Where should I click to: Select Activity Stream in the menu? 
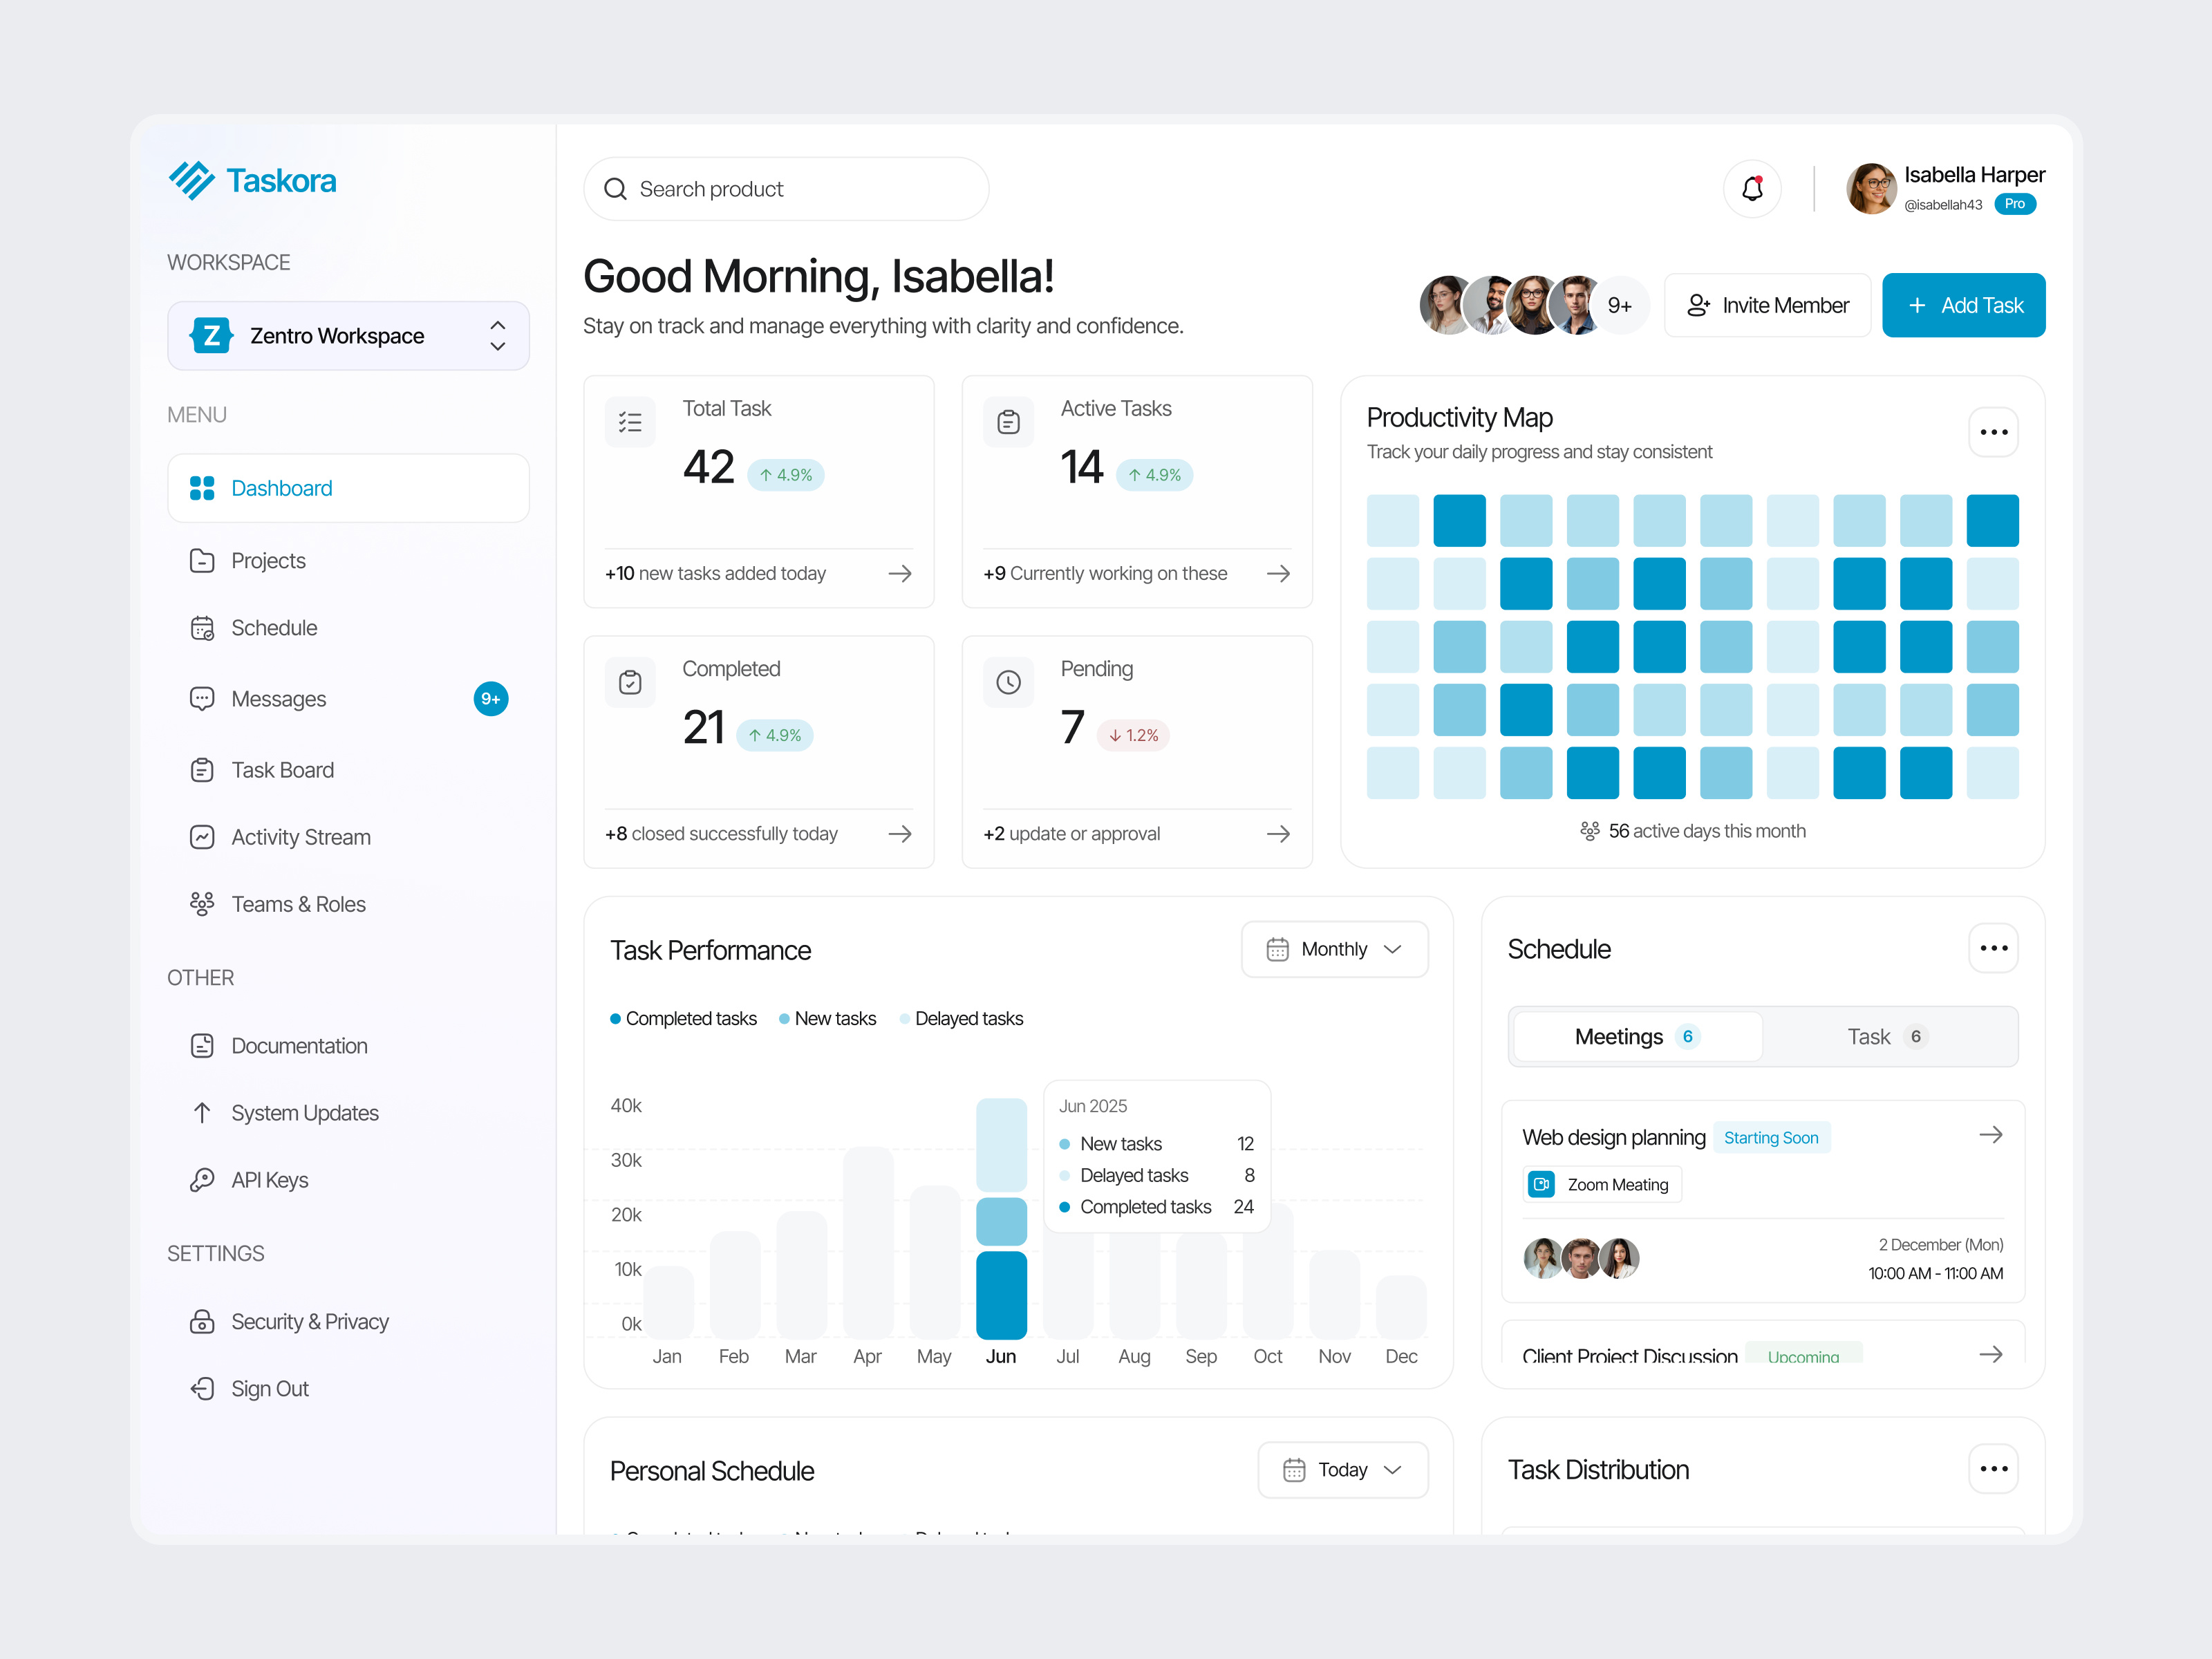[300, 837]
